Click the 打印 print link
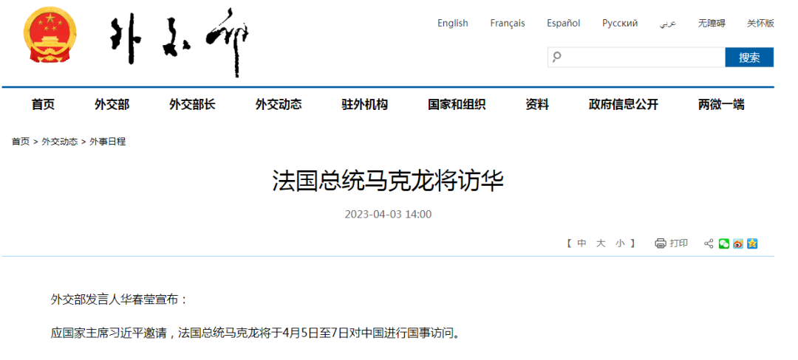This screenshot has height=360, width=798. pos(679,243)
